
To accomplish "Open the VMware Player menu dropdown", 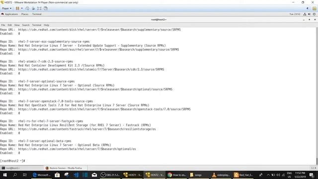I will coord(6,8).
